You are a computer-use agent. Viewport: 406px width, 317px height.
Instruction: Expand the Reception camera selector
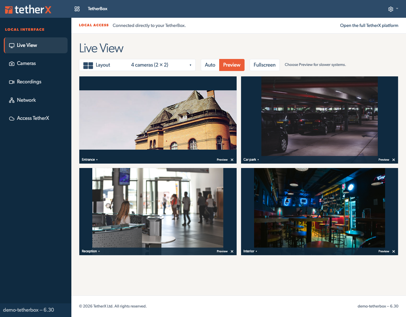(x=91, y=251)
